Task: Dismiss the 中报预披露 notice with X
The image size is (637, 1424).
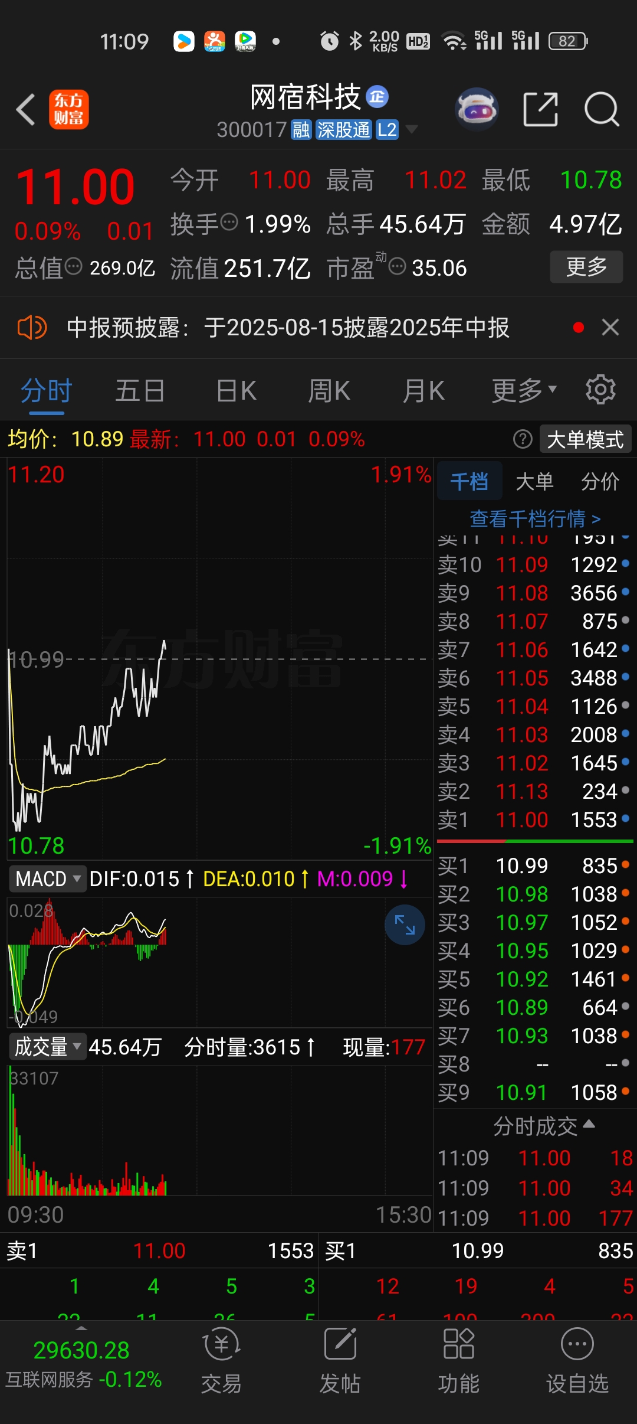Action: (610, 327)
